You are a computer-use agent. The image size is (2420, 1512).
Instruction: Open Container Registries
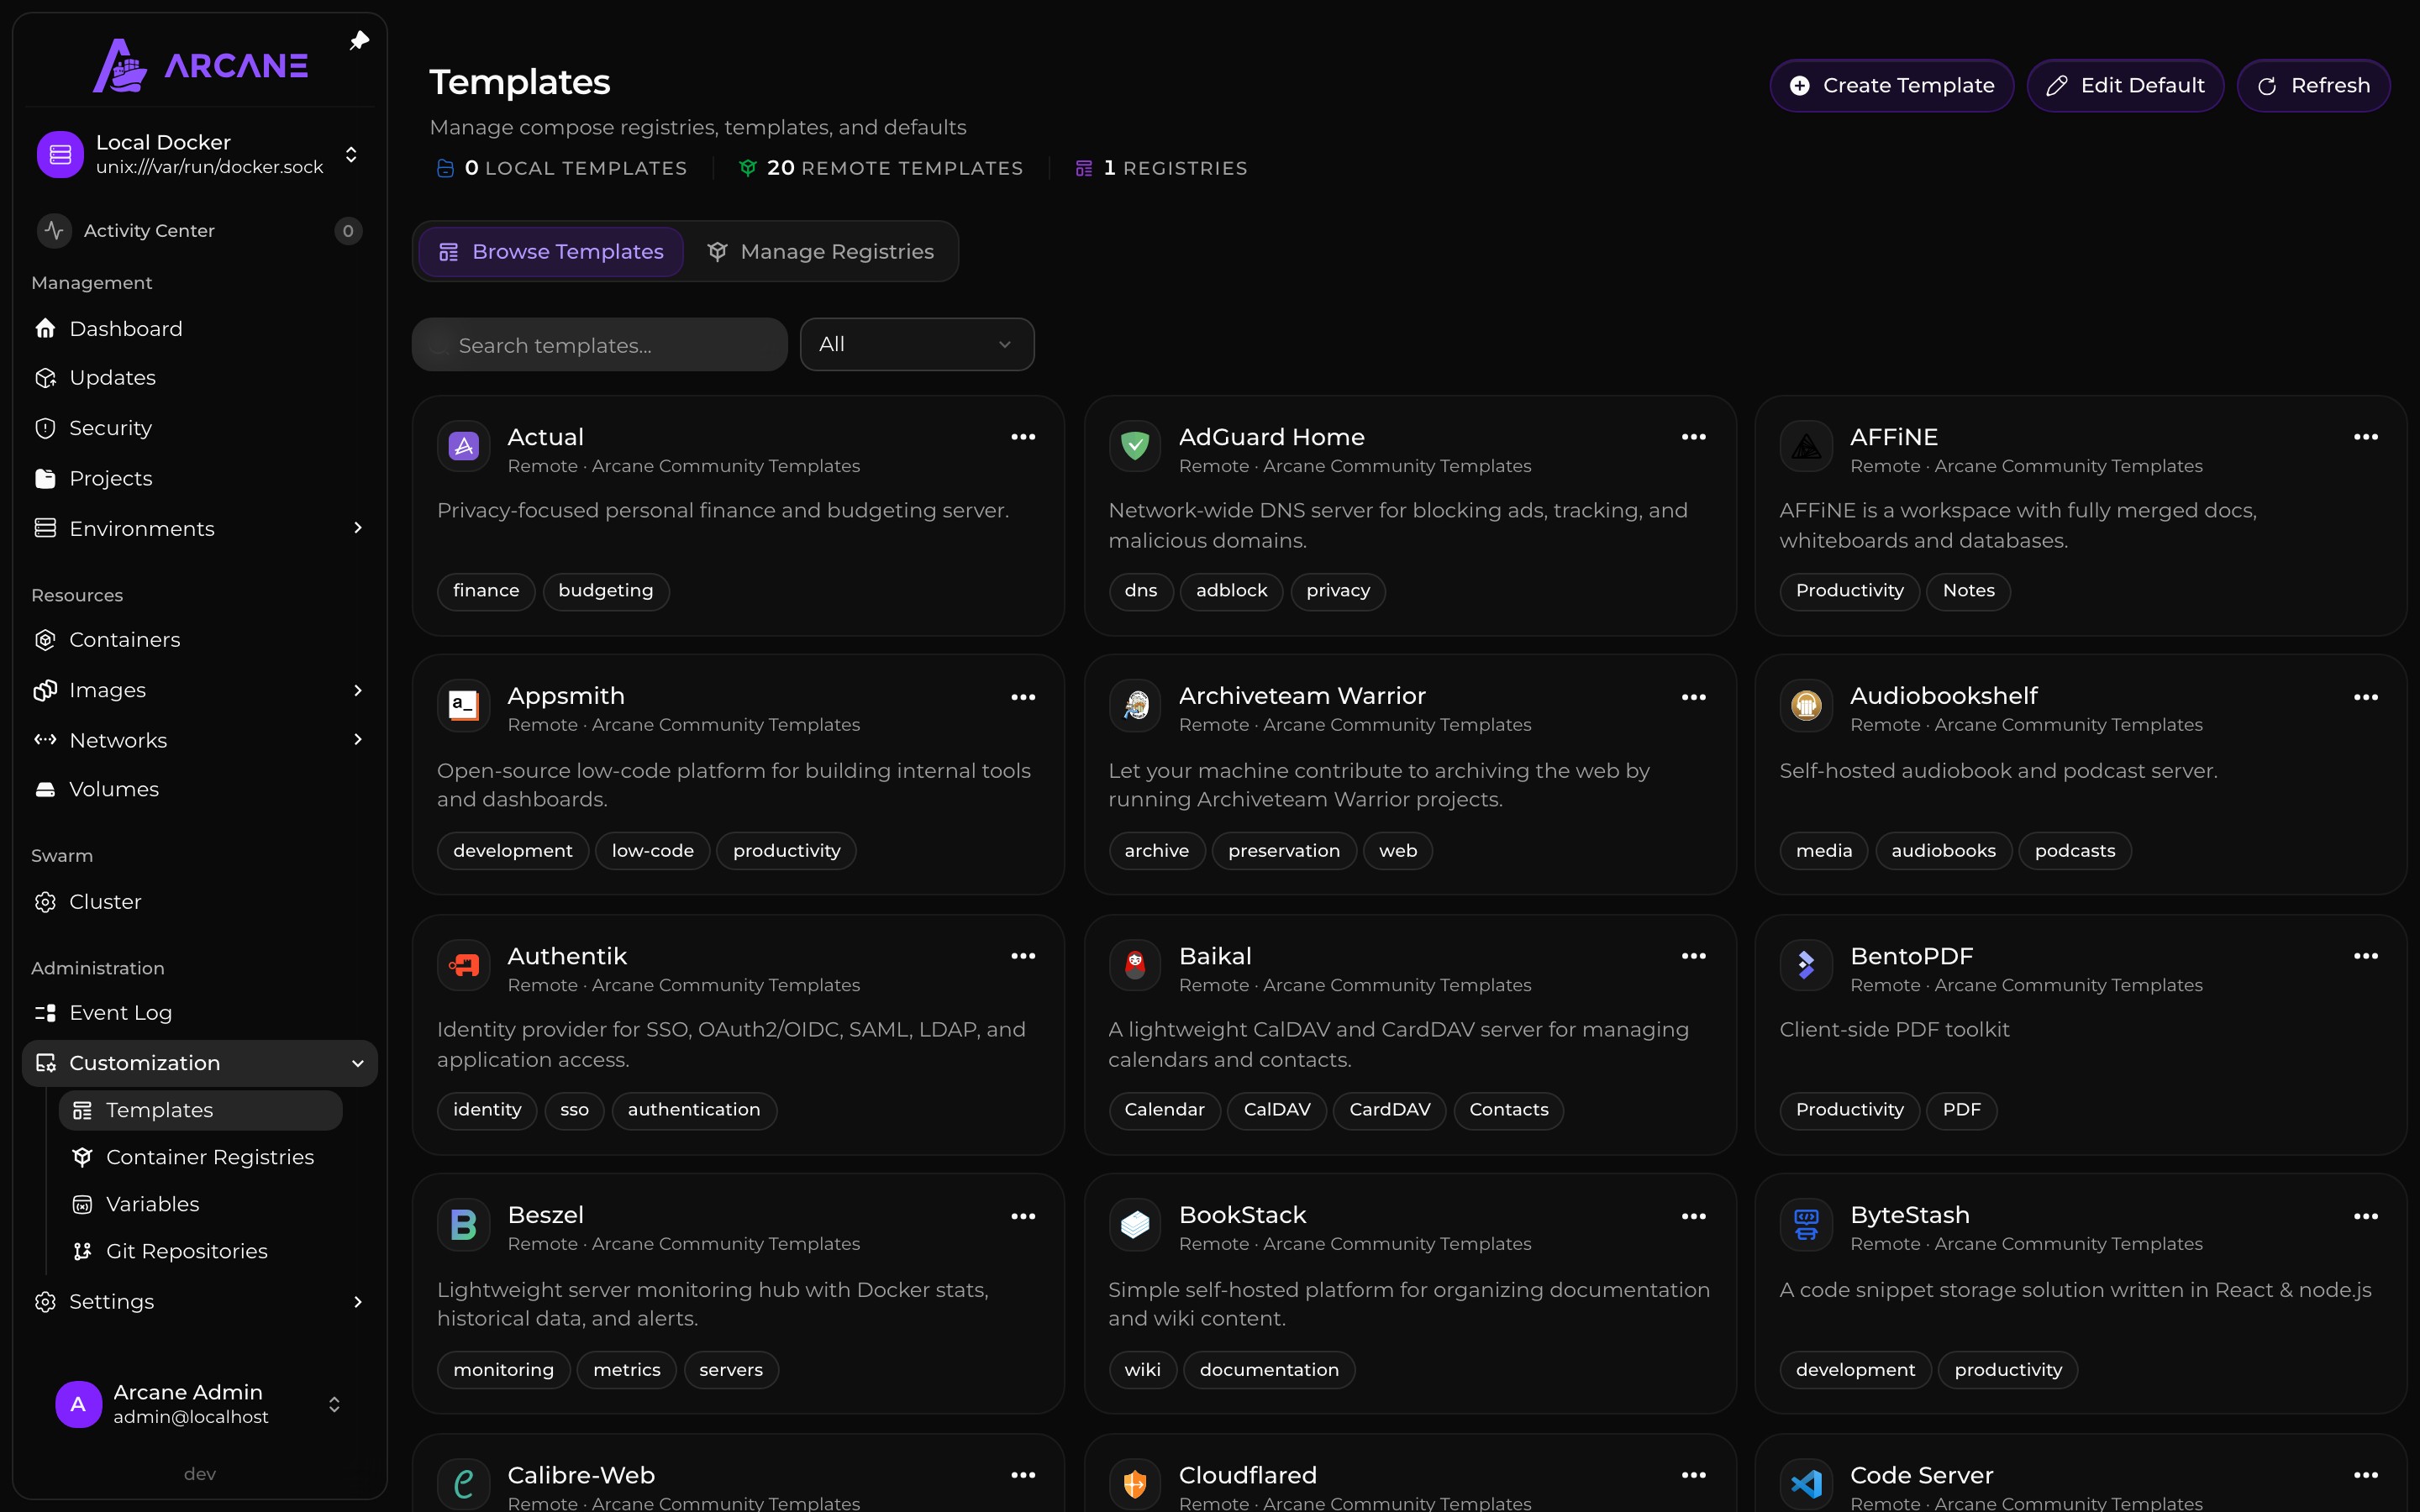(x=201, y=1157)
